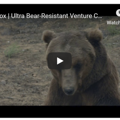Click the bear's right ear in the video

[95, 35]
